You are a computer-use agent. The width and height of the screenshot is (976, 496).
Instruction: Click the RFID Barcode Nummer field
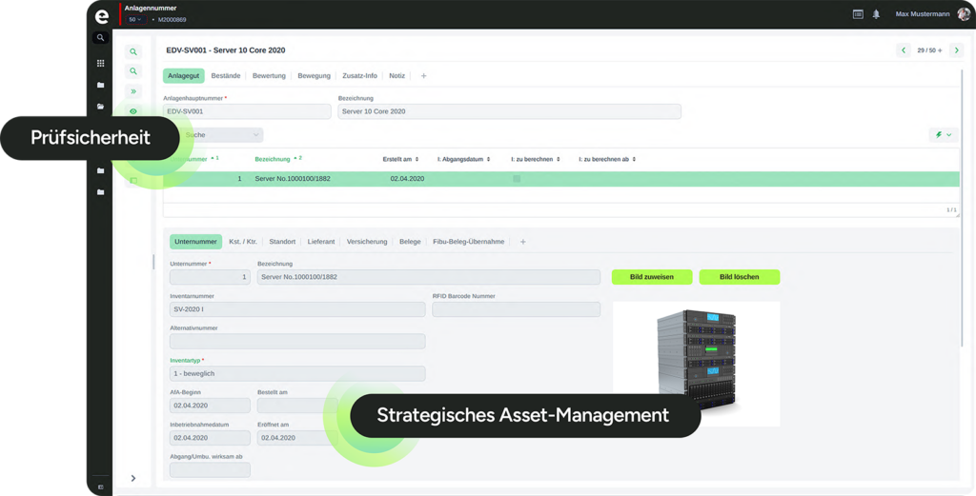click(516, 309)
